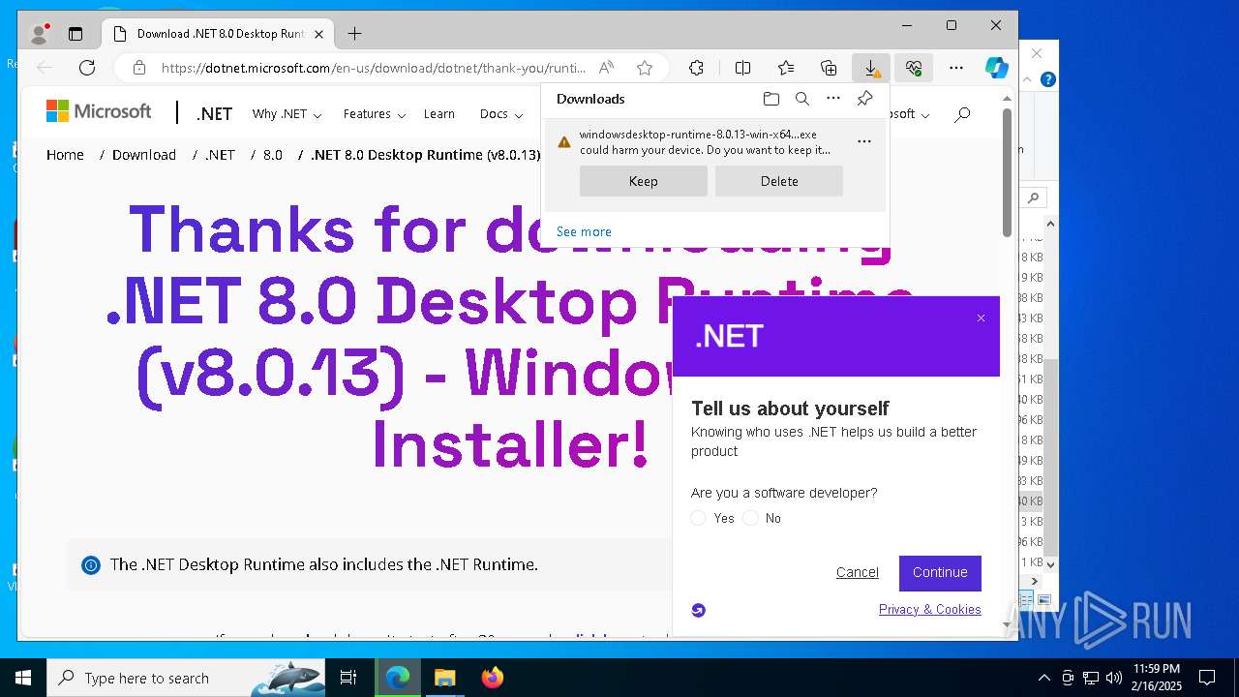Click the address bar URL field

click(373, 68)
